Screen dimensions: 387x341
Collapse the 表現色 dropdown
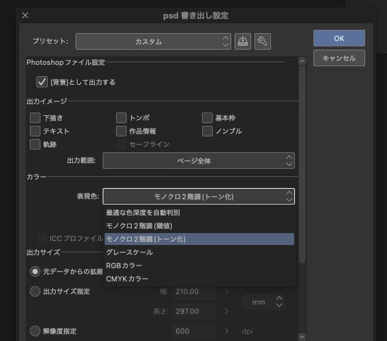(x=199, y=197)
